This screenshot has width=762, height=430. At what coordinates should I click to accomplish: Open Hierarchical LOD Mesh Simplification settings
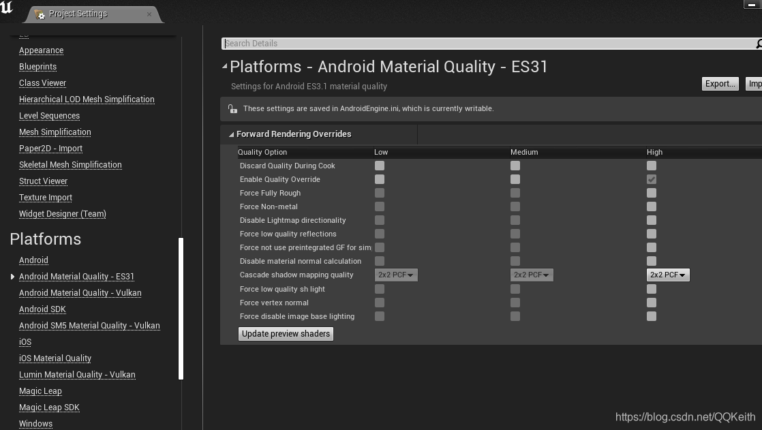(x=87, y=99)
